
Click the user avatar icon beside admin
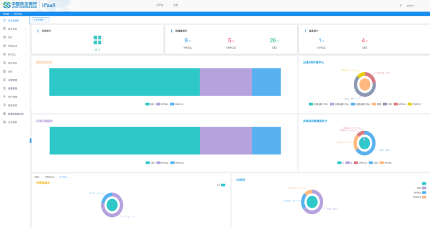401,5
